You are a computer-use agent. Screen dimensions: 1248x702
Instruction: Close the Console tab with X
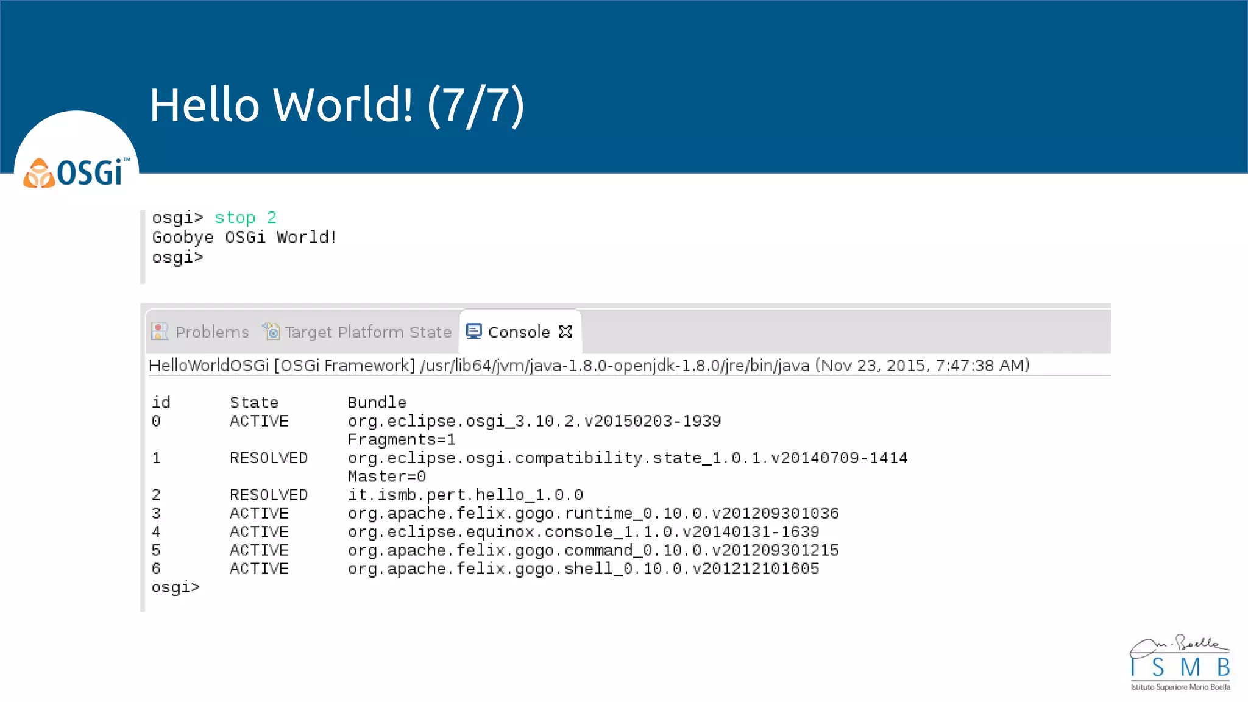click(x=565, y=331)
